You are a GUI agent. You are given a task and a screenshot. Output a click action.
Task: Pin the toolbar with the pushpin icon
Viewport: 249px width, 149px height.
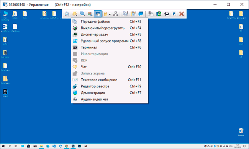[x=166, y=14]
